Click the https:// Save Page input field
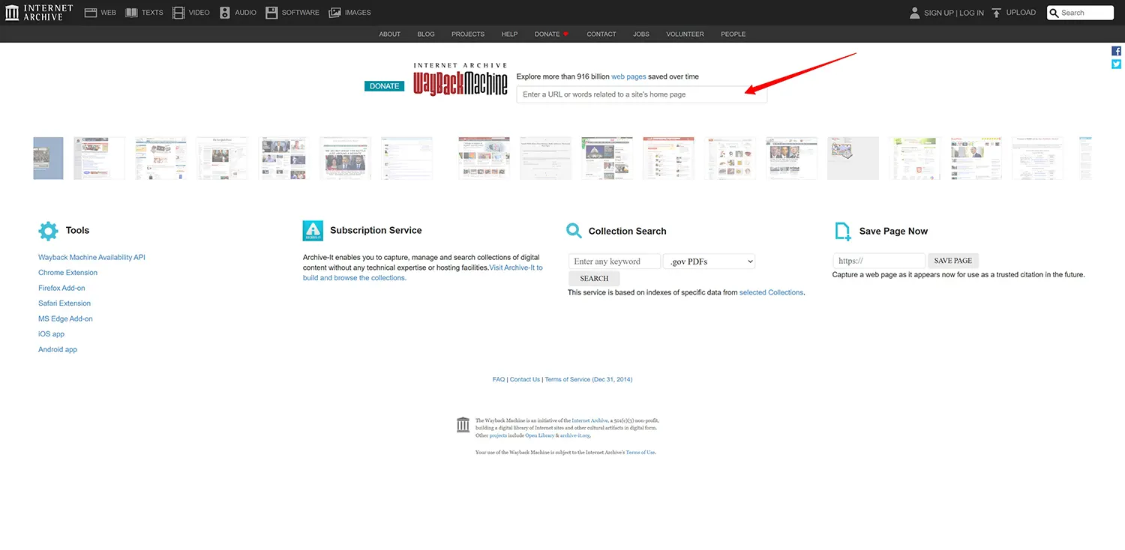Viewport: 1125px width, 550px height. [878, 261]
